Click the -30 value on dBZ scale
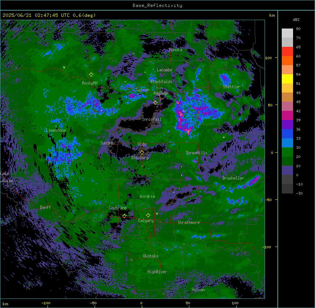 tap(299, 194)
